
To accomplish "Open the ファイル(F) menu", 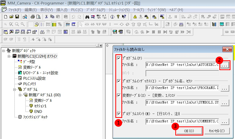I will point(15,10).
